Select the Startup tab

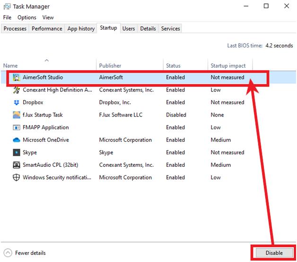(x=108, y=28)
